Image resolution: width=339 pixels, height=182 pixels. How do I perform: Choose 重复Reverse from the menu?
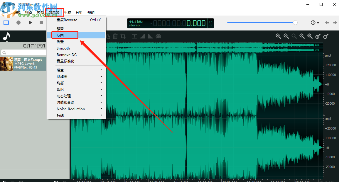(76, 20)
